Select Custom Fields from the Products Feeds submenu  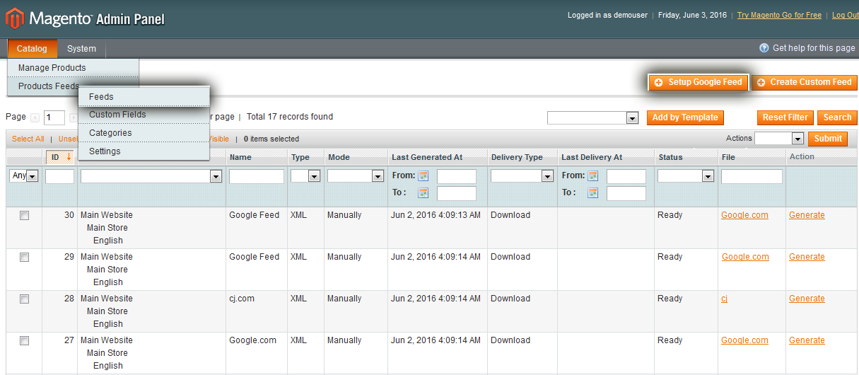[117, 115]
